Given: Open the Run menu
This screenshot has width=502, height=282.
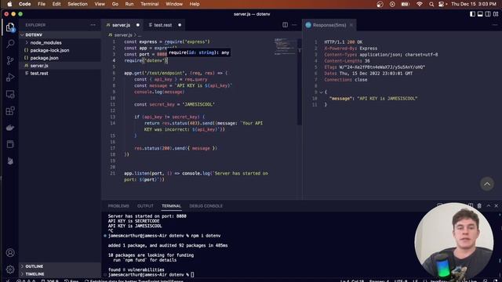Looking at the screenshot, I should [129, 4].
